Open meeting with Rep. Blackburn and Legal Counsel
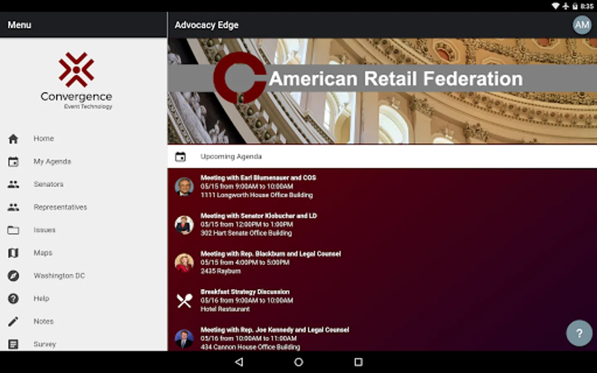Image resolution: width=597 pixels, height=373 pixels. click(x=382, y=263)
